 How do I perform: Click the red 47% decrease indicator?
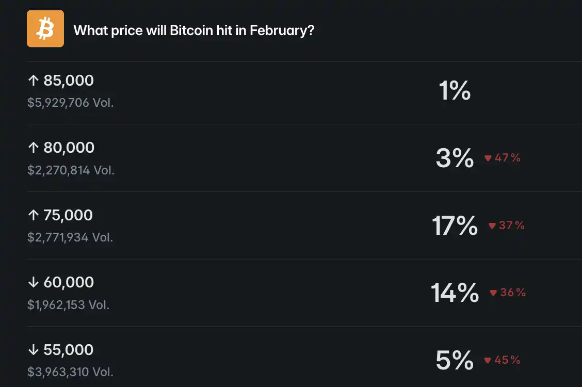tap(503, 158)
